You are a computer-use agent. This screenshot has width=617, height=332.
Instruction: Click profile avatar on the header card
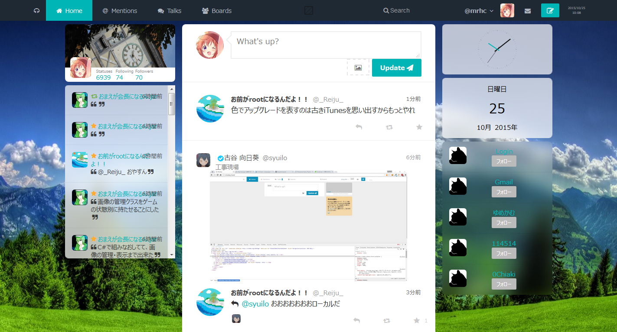[x=81, y=68]
